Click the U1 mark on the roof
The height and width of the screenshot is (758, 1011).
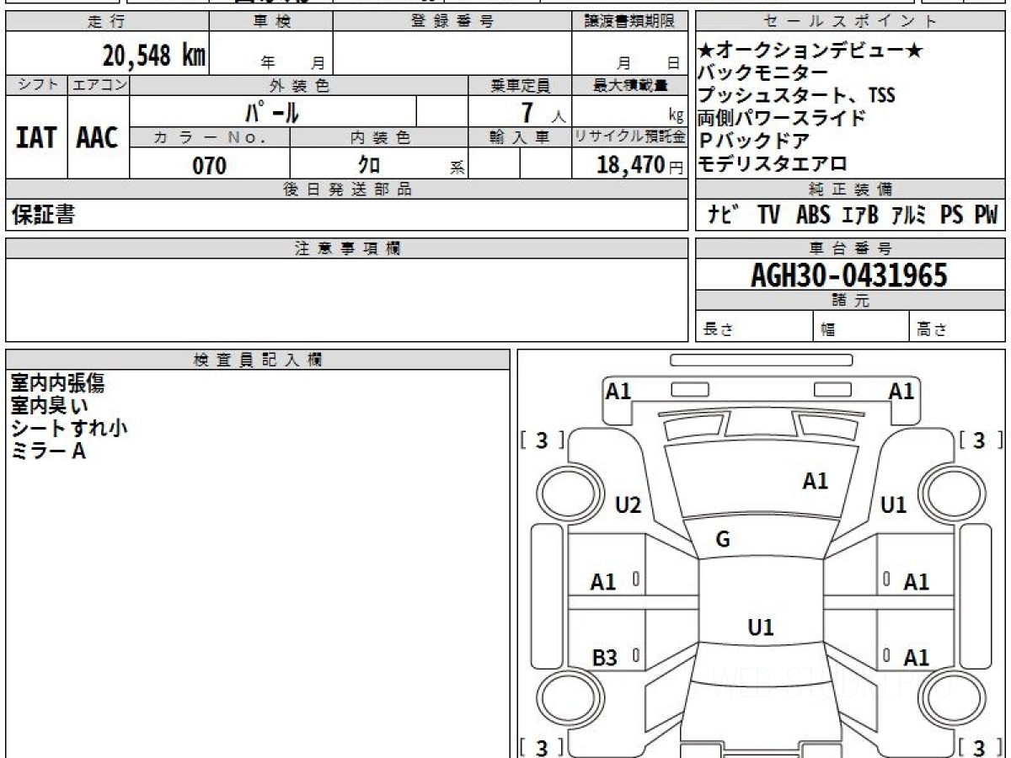[x=761, y=627]
